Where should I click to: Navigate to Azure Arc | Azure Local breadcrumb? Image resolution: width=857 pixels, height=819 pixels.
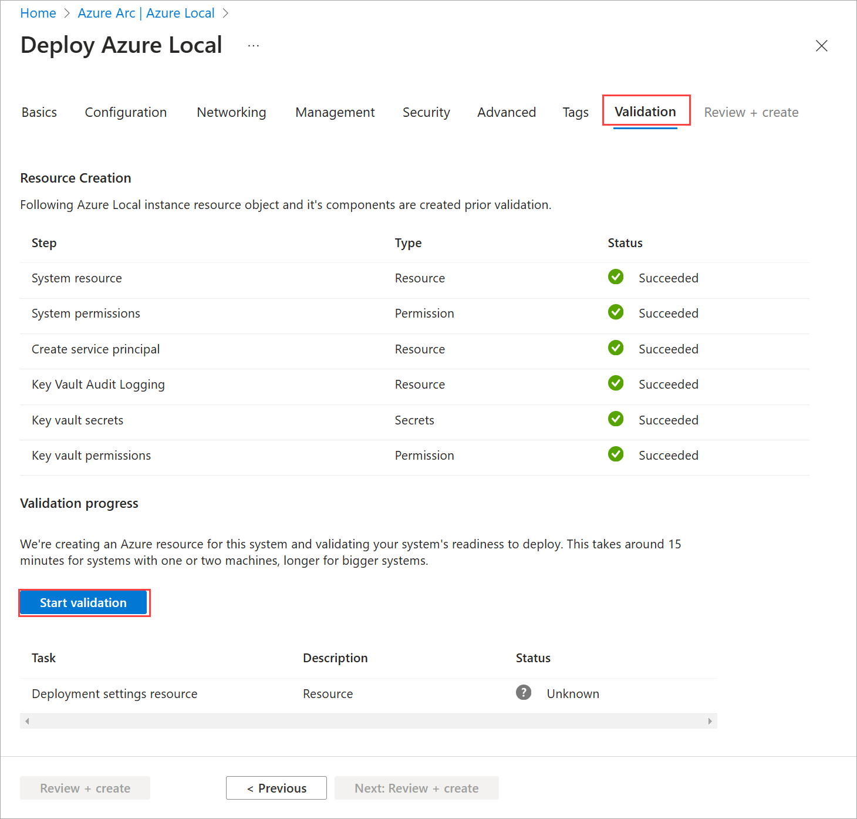pyautogui.click(x=146, y=13)
